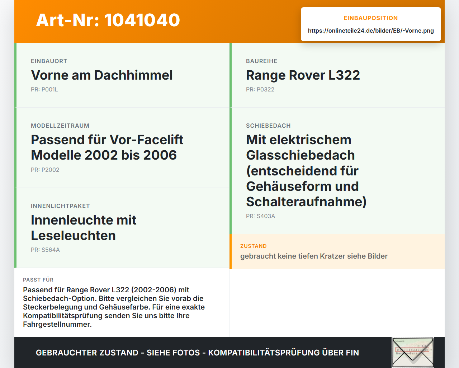
Task: Select the 'Range Rover L322' value
Action: click(303, 75)
